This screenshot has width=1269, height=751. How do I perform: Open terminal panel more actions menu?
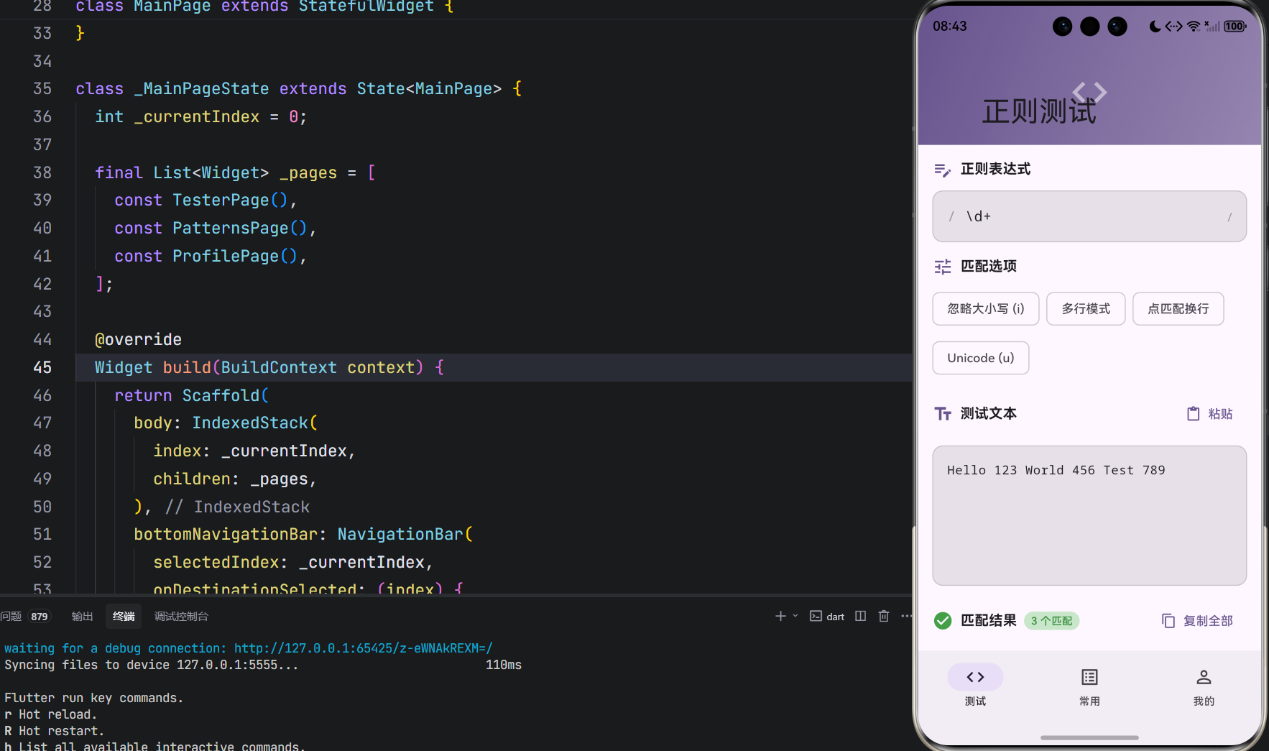906,616
